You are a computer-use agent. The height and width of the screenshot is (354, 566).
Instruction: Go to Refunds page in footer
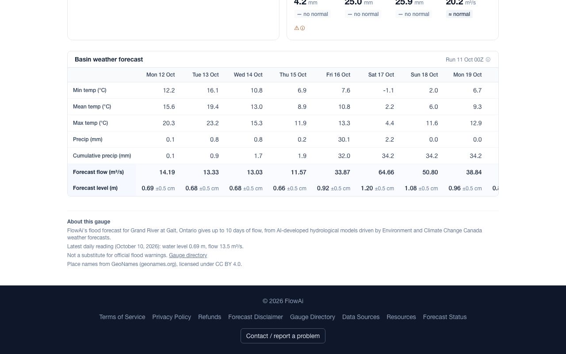click(210, 317)
